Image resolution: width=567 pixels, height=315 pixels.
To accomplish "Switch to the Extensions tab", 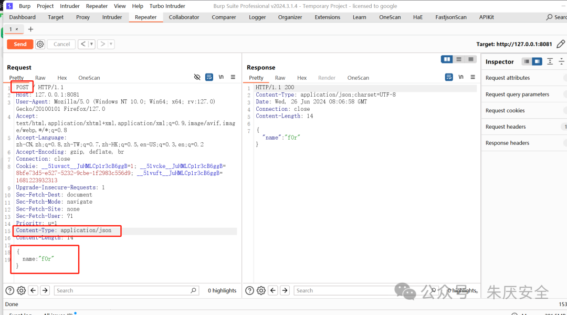I will [x=327, y=17].
